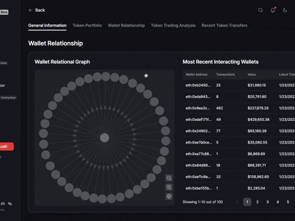Zoom in the wallet graph
The image size is (295, 221).
tap(169, 187)
